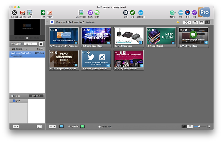223x143 pixels.
Task: Click the Volume (음량) speaker icon
Action: click(194, 13)
